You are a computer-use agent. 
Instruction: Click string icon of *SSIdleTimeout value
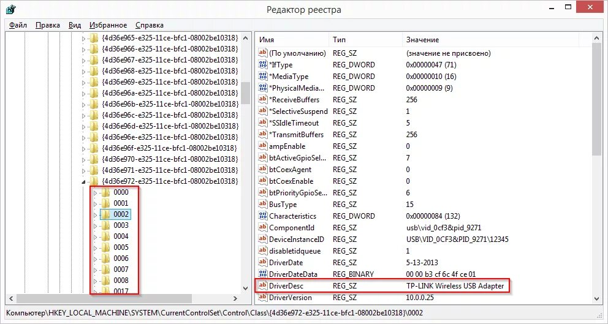[263, 123]
